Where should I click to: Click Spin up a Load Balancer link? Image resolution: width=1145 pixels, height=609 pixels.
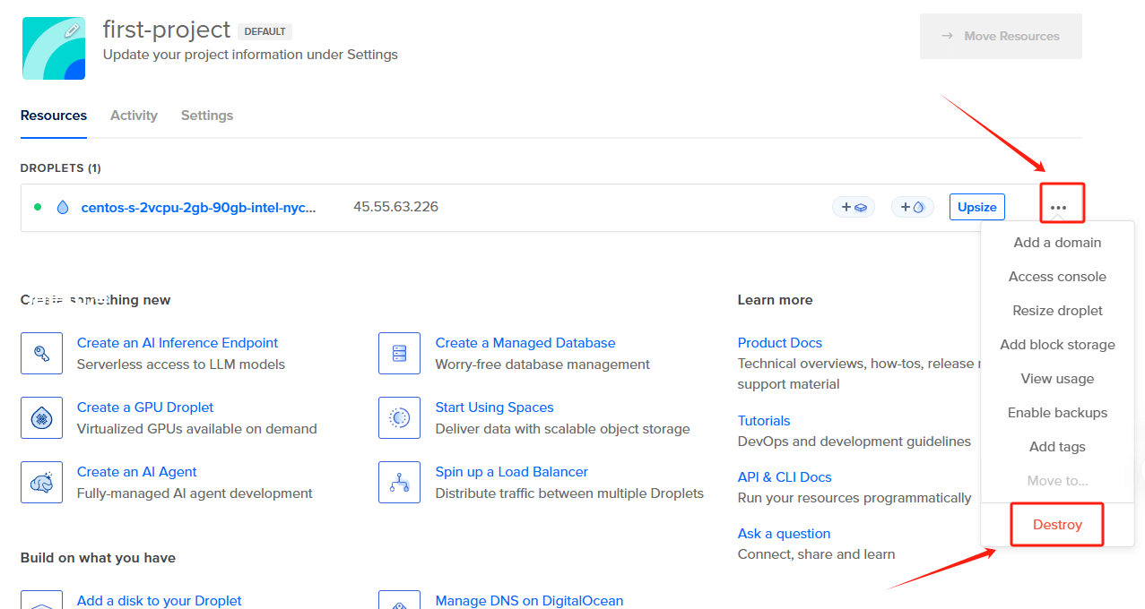[x=512, y=472]
